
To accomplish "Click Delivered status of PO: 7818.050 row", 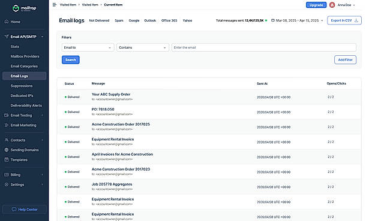I will 72,112.
